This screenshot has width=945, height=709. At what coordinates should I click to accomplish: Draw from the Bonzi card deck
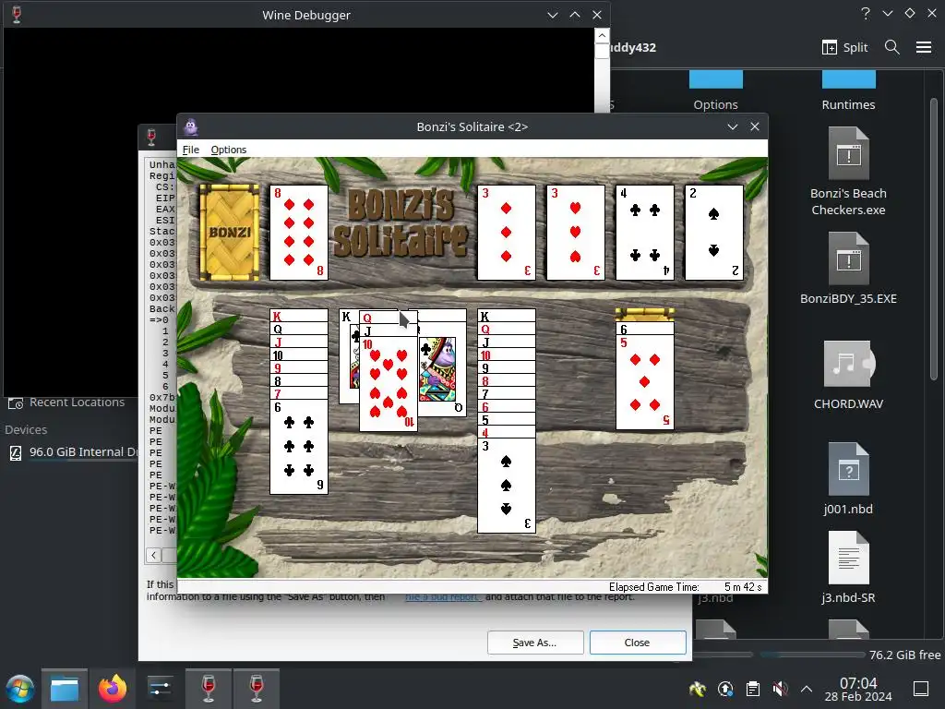(229, 233)
